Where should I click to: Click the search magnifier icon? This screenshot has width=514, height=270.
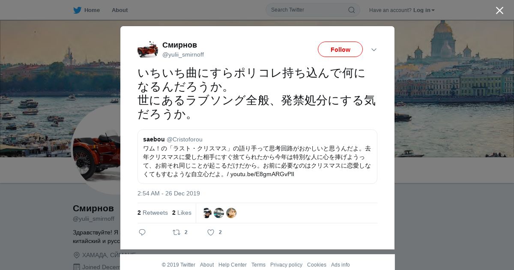(351, 10)
